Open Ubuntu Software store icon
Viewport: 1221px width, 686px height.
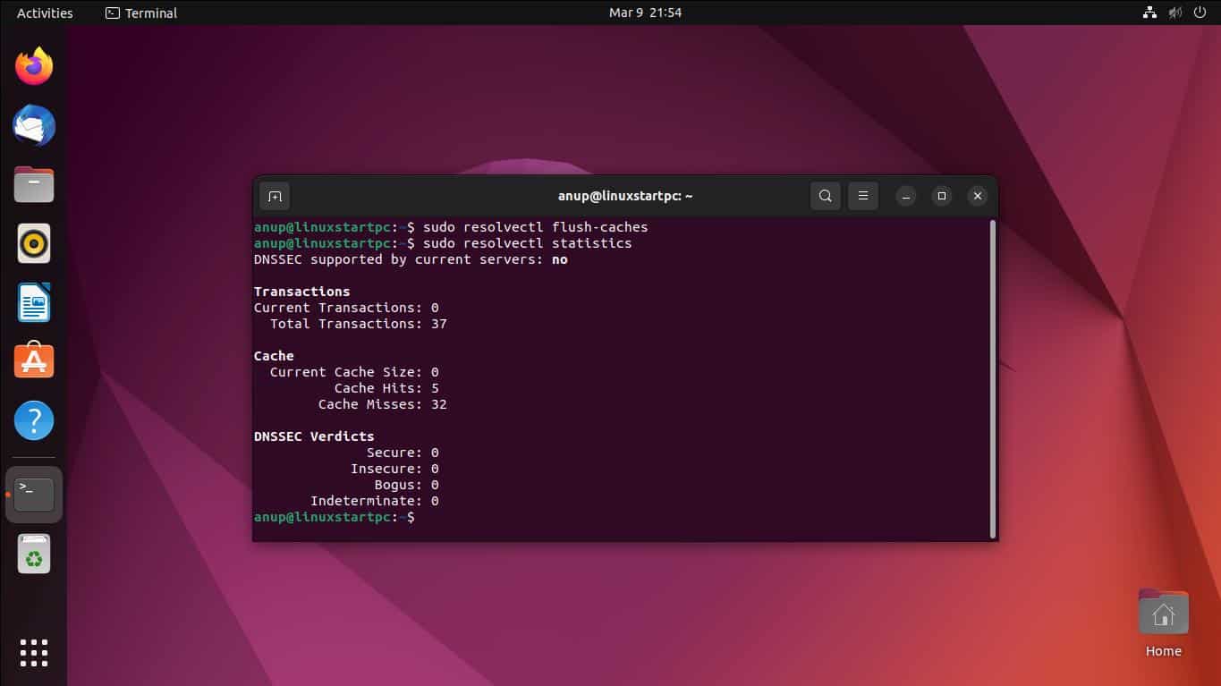click(x=34, y=360)
